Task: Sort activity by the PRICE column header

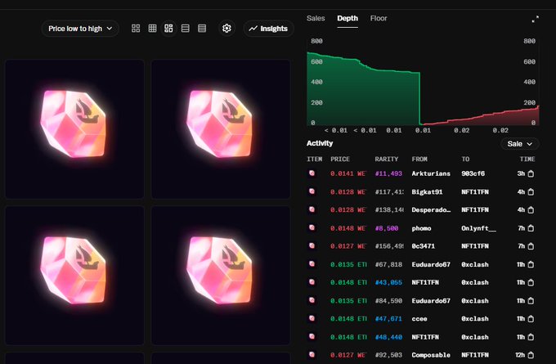Action: [x=340, y=159]
